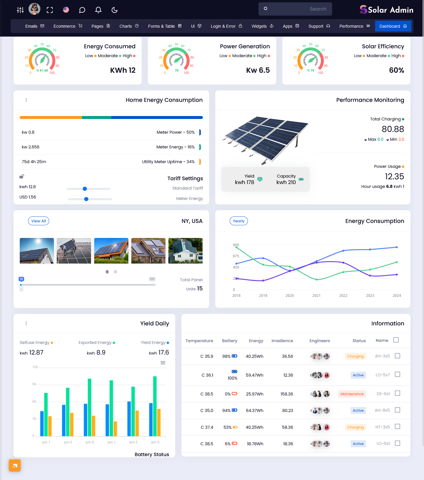Toggle fullscreen mode icon
This screenshot has width=424, height=480.
pos(50,10)
